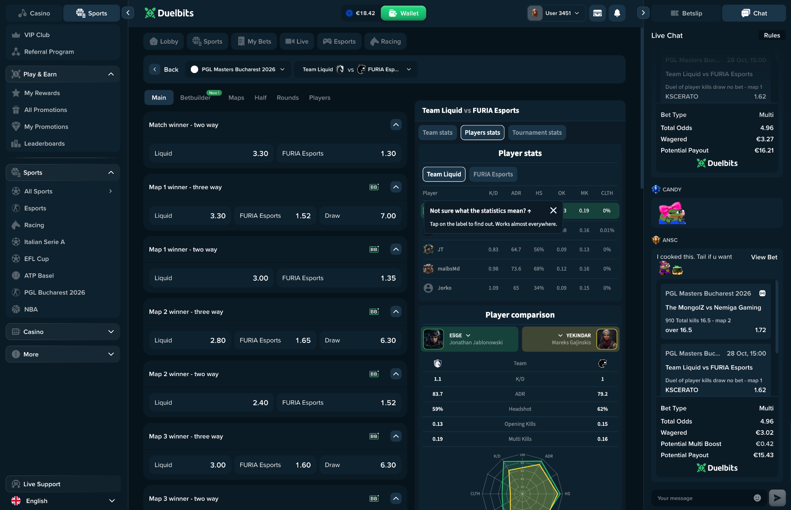791x510 pixels.
Task: Open the Betbuilder tab
Action: tap(195, 98)
